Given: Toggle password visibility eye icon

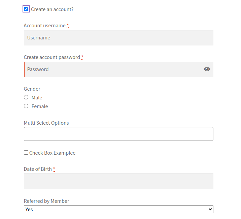Looking at the screenshot, I should coord(207,69).
